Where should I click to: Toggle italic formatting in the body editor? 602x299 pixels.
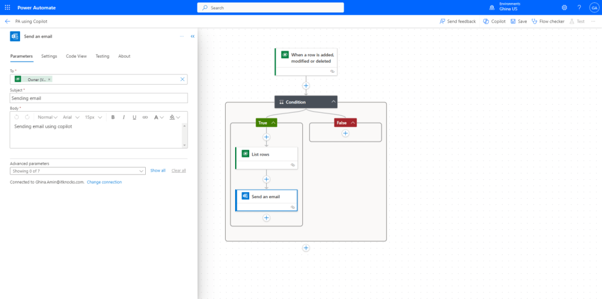[123, 117]
